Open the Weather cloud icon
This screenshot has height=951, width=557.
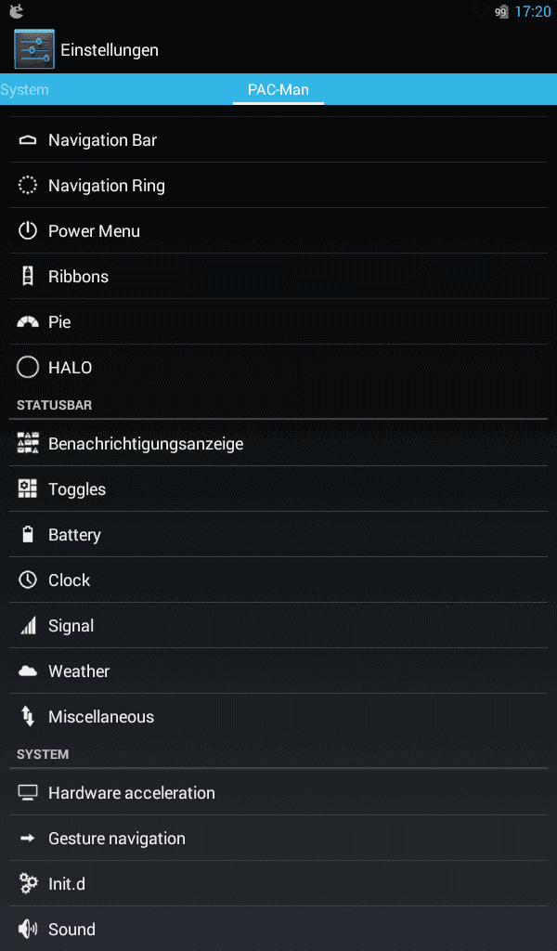click(28, 671)
